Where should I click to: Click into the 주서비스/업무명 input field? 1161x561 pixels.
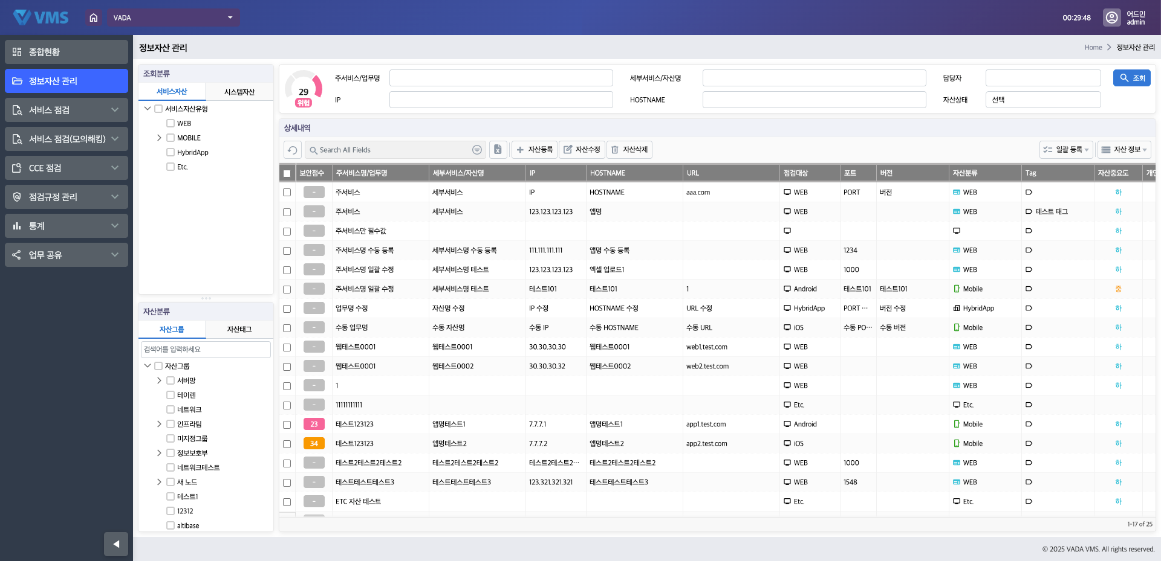501,78
